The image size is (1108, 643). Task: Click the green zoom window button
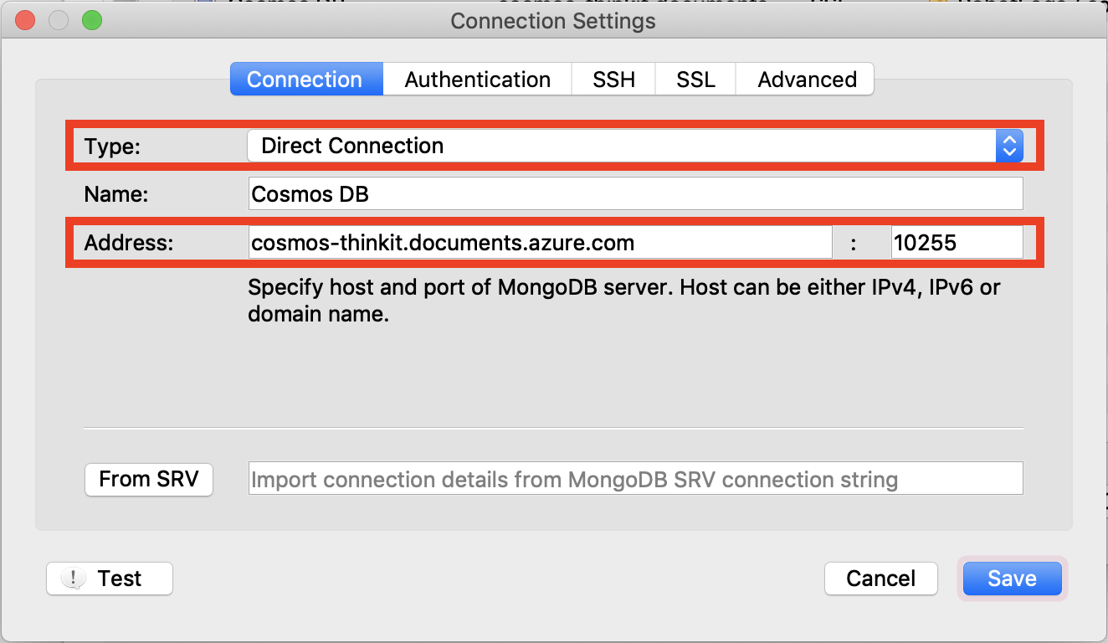(92, 20)
